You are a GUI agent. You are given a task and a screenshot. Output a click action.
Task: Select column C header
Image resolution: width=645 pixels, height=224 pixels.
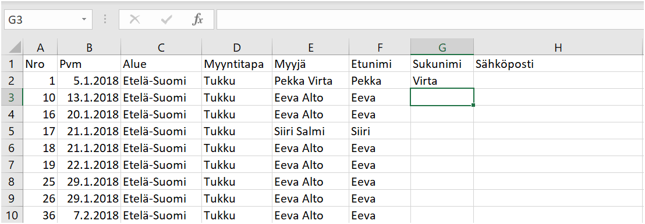pyautogui.click(x=161, y=48)
